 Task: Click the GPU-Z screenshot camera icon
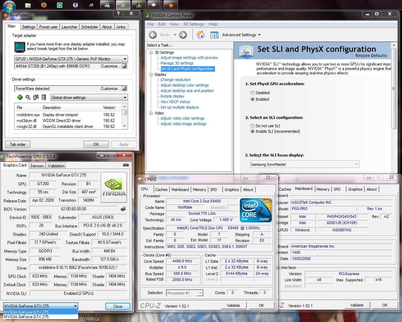pos(126,165)
